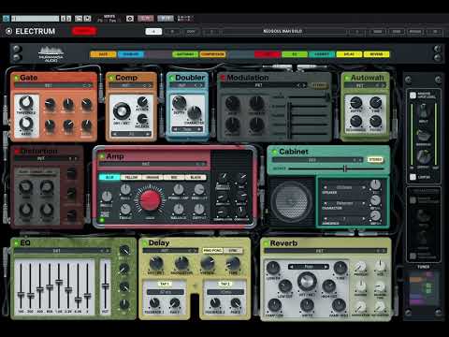Open the Reverb preset dropdown

tap(326, 251)
